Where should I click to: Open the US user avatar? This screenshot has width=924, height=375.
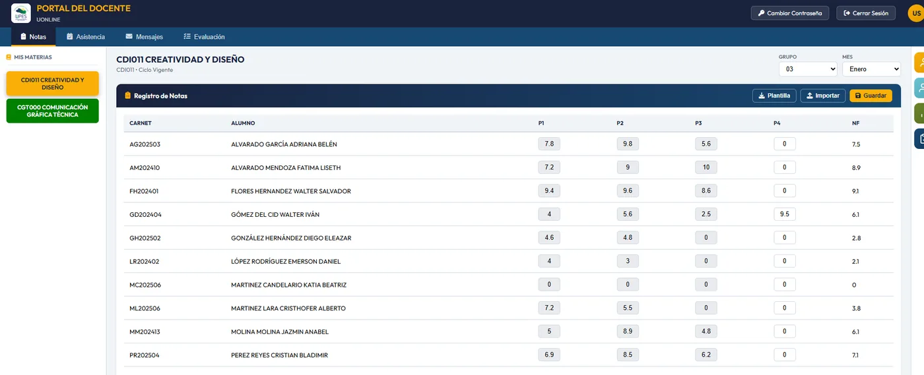click(x=916, y=13)
